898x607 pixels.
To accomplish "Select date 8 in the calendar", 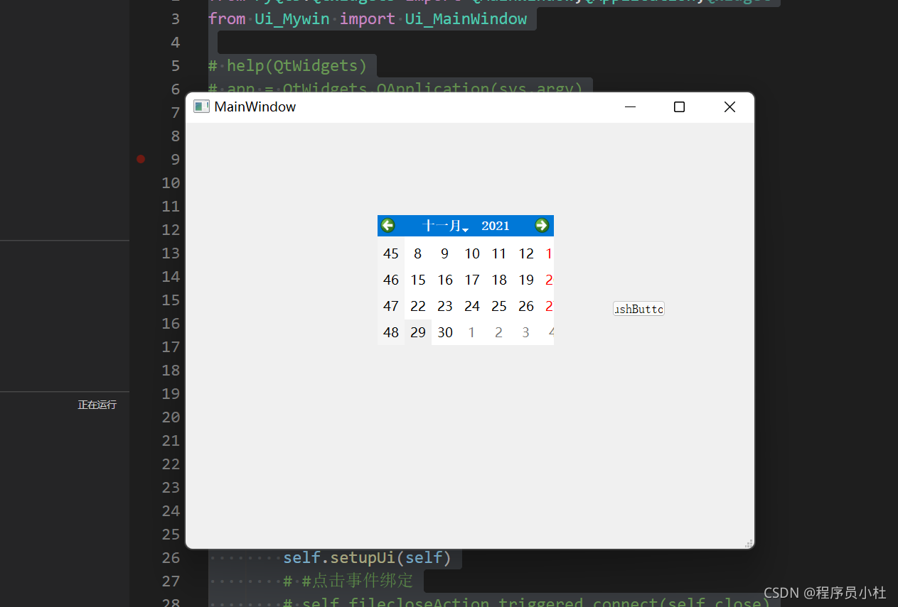I will [x=418, y=253].
